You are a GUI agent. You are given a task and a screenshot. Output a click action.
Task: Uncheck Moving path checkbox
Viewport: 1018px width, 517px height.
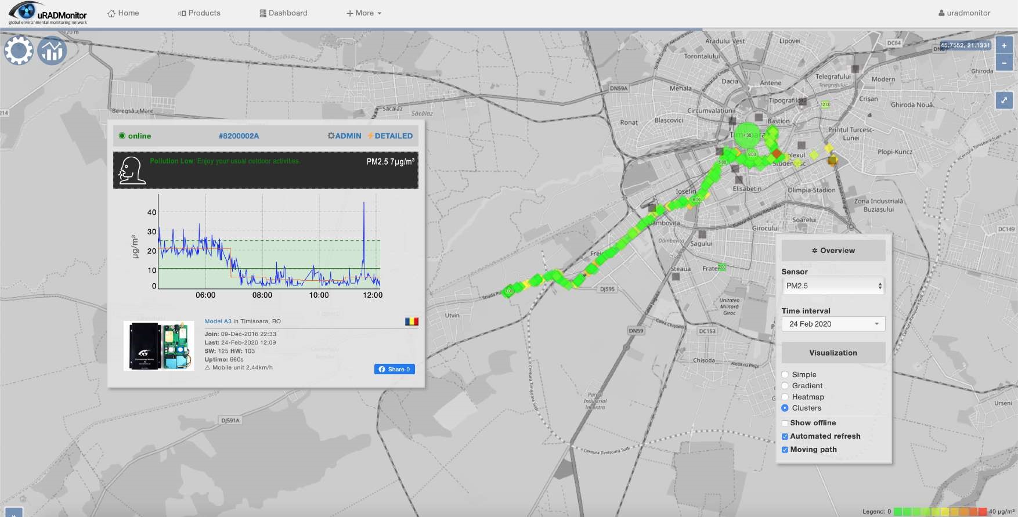coord(785,450)
